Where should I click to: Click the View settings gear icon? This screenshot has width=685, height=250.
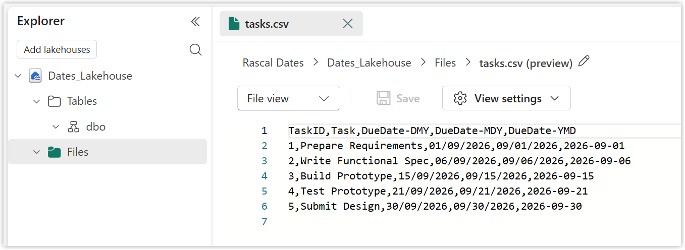pos(460,98)
